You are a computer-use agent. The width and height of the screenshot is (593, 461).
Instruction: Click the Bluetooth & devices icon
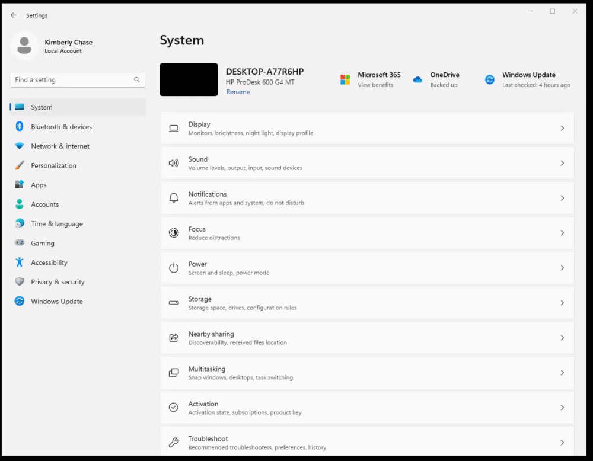(20, 126)
